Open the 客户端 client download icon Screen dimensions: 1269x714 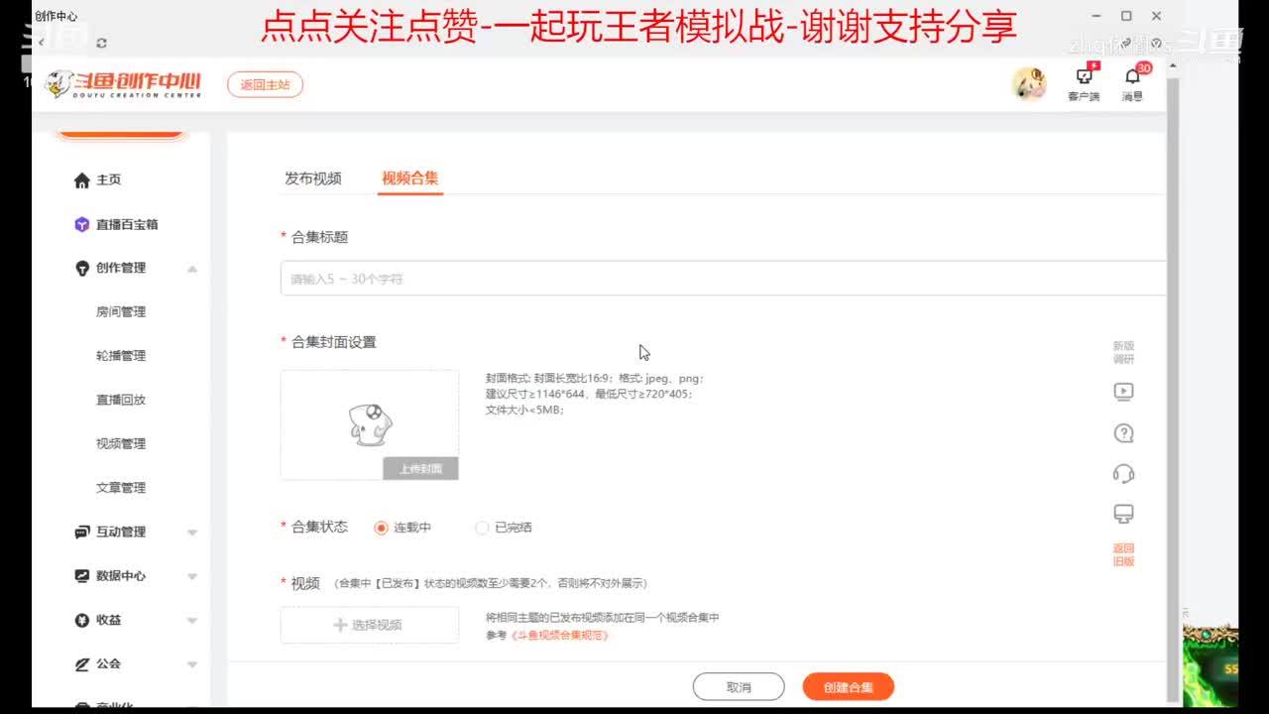tap(1084, 76)
